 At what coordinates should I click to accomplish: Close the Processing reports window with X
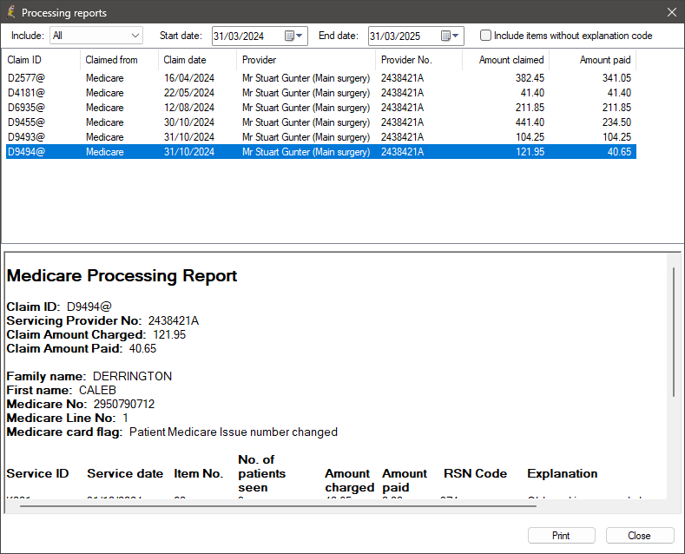[670, 12]
